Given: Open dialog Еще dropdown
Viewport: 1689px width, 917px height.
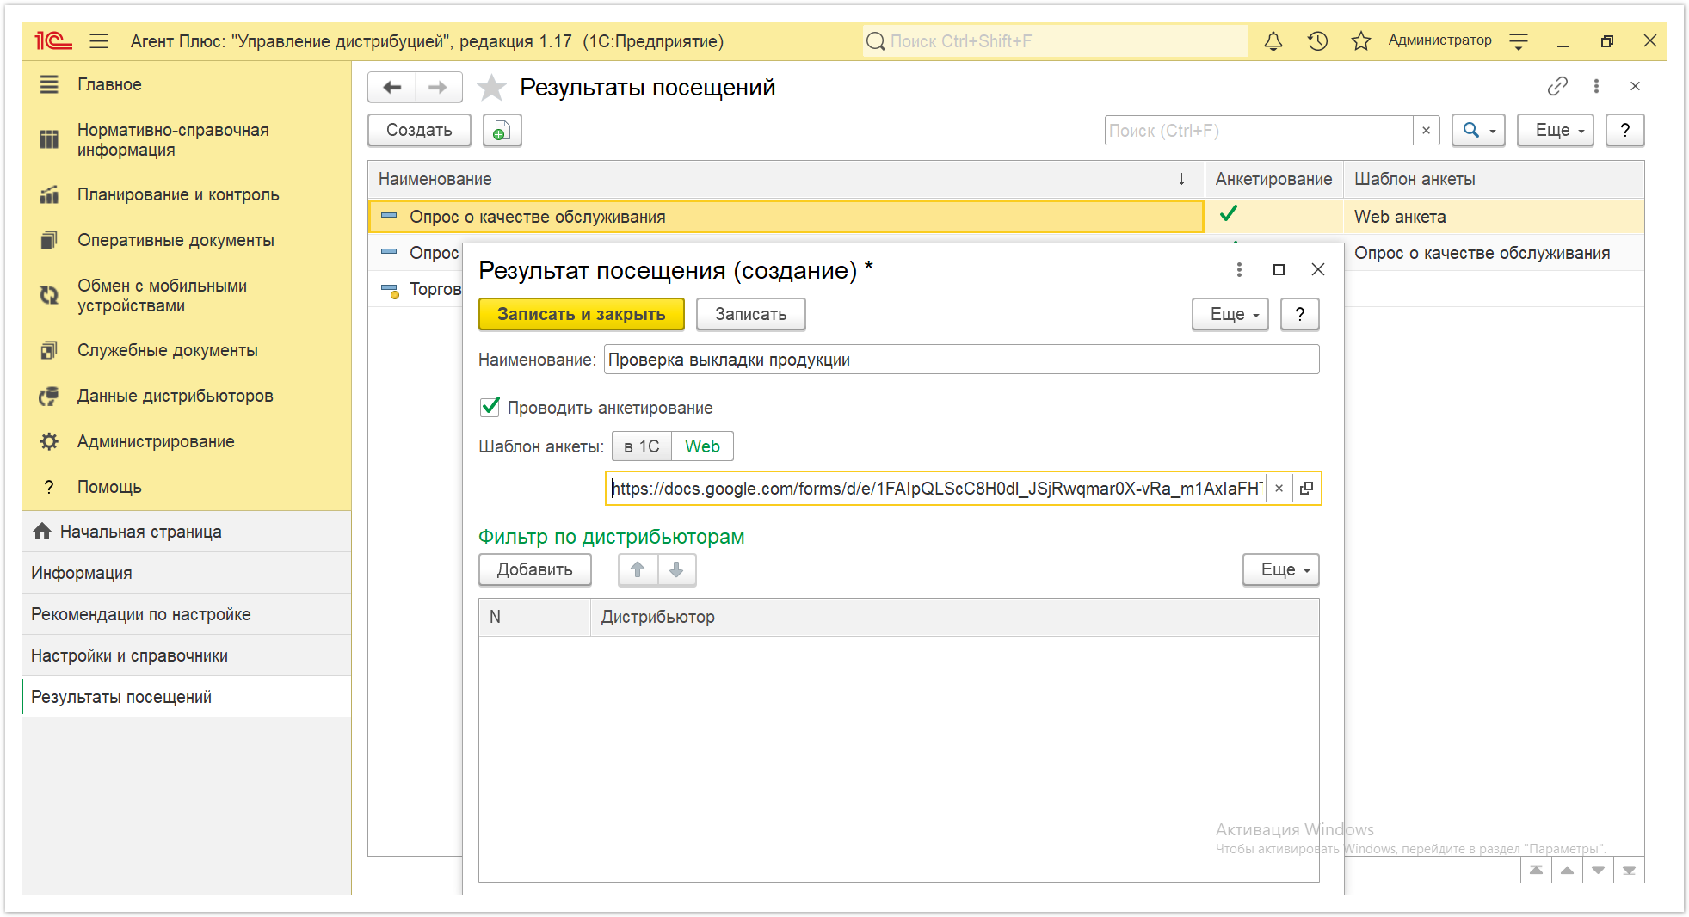Looking at the screenshot, I should click(x=1230, y=314).
